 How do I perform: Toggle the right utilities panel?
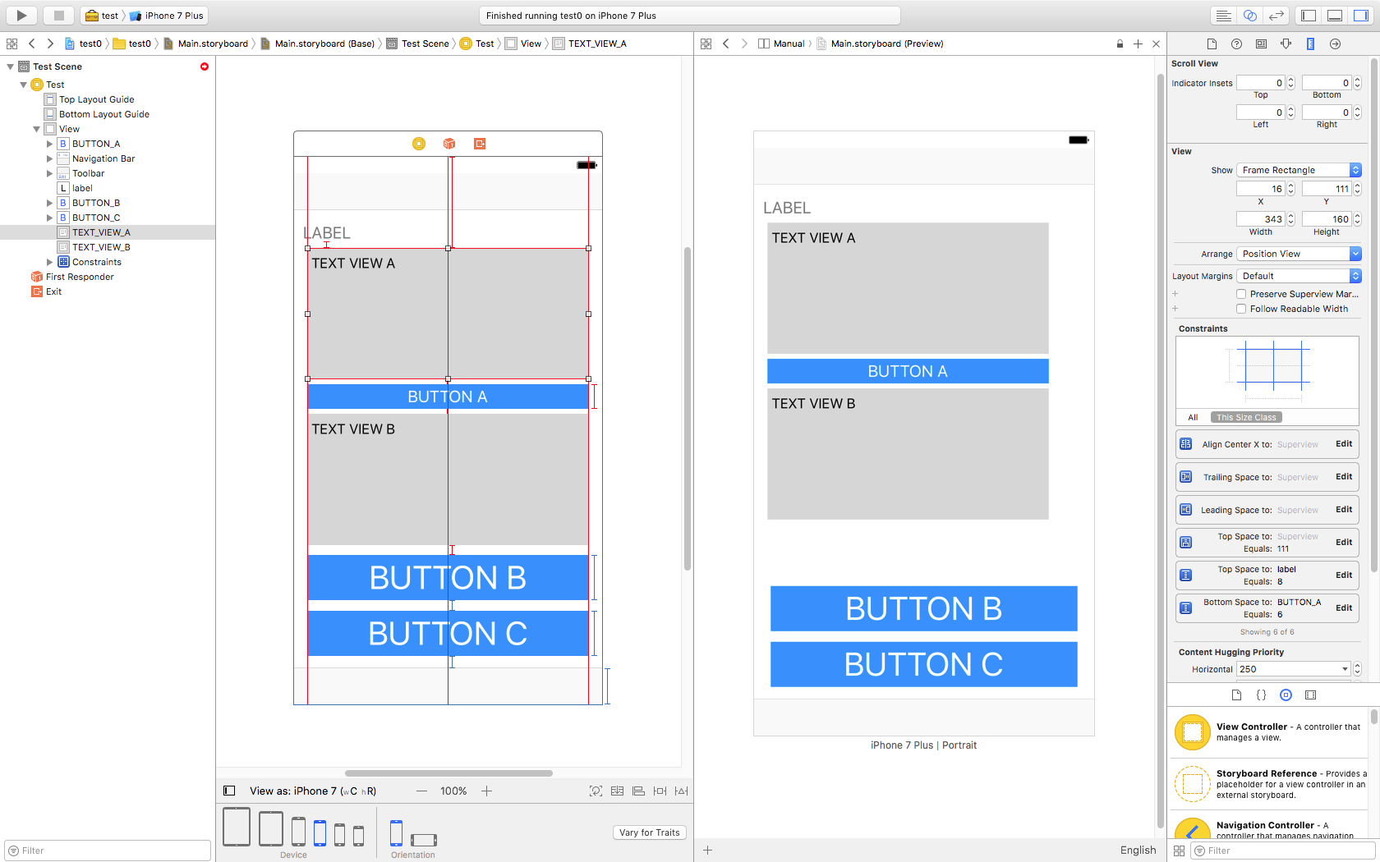click(1361, 16)
